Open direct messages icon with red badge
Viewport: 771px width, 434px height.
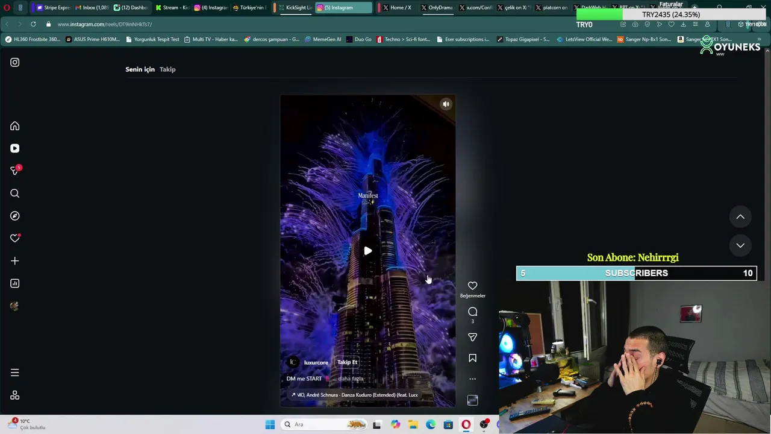pos(15,171)
